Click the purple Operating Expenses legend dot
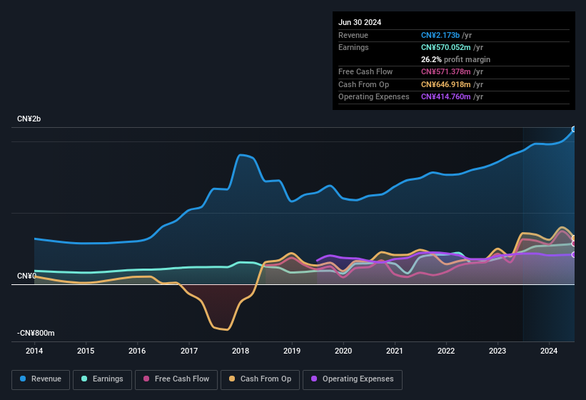The height and width of the screenshot is (400, 586). pyautogui.click(x=314, y=379)
